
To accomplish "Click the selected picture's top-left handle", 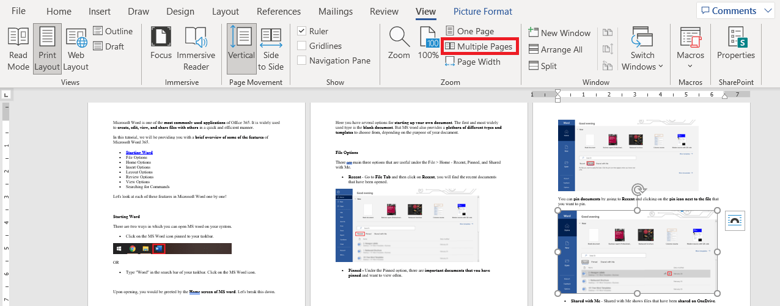I will coord(559,210).
